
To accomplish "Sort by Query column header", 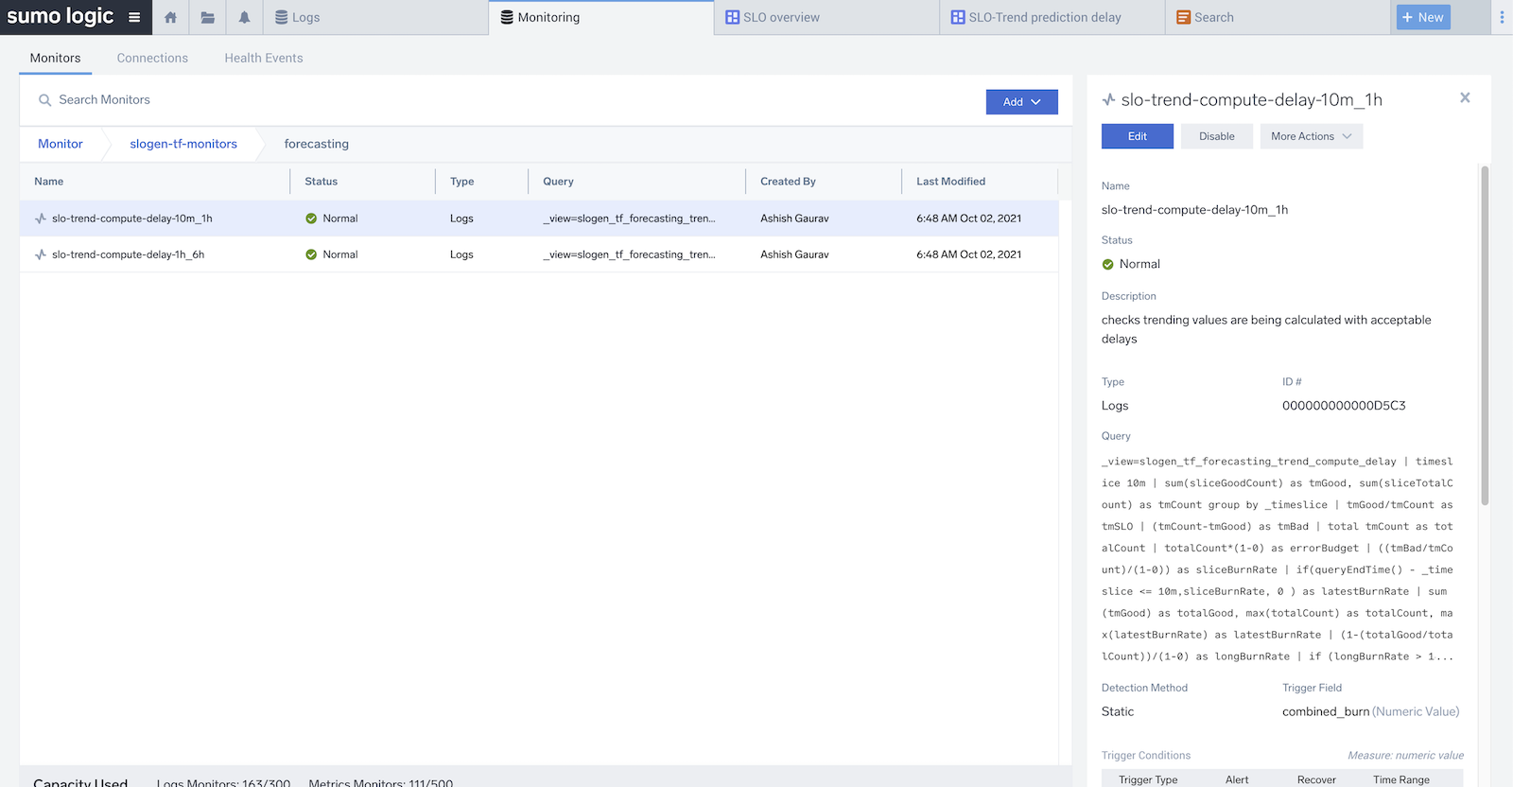I will tap(558, 182).
